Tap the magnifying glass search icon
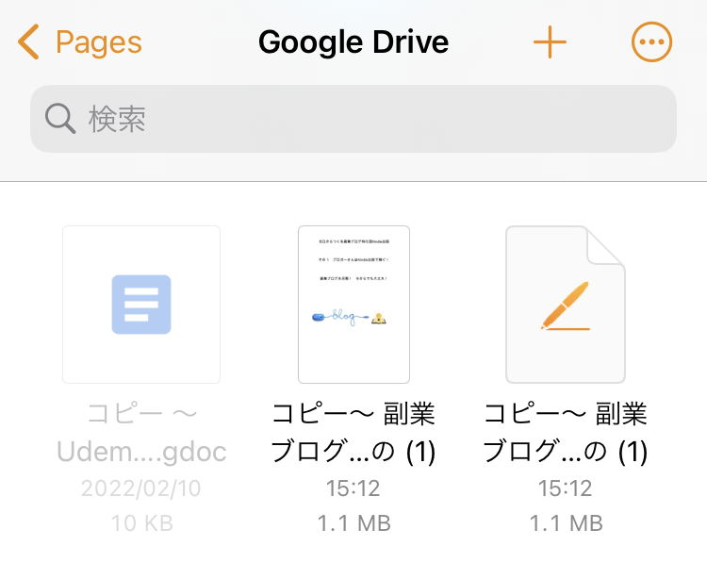 [60, 119]
